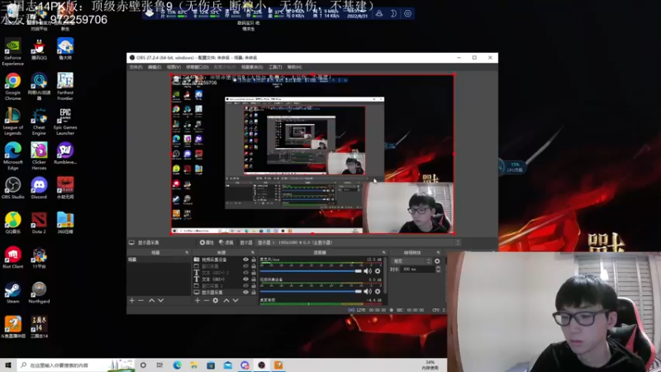The height and width of the screenshot is (372, 661).
Task: Launch OBS Studio desktop icon
Action: click(12, 188)
